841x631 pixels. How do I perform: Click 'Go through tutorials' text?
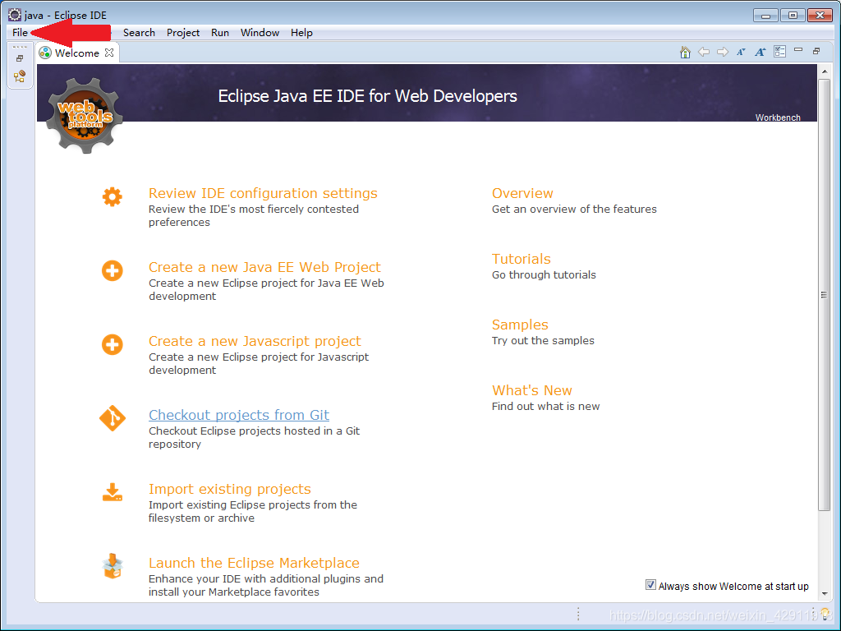tap(544, 274)
